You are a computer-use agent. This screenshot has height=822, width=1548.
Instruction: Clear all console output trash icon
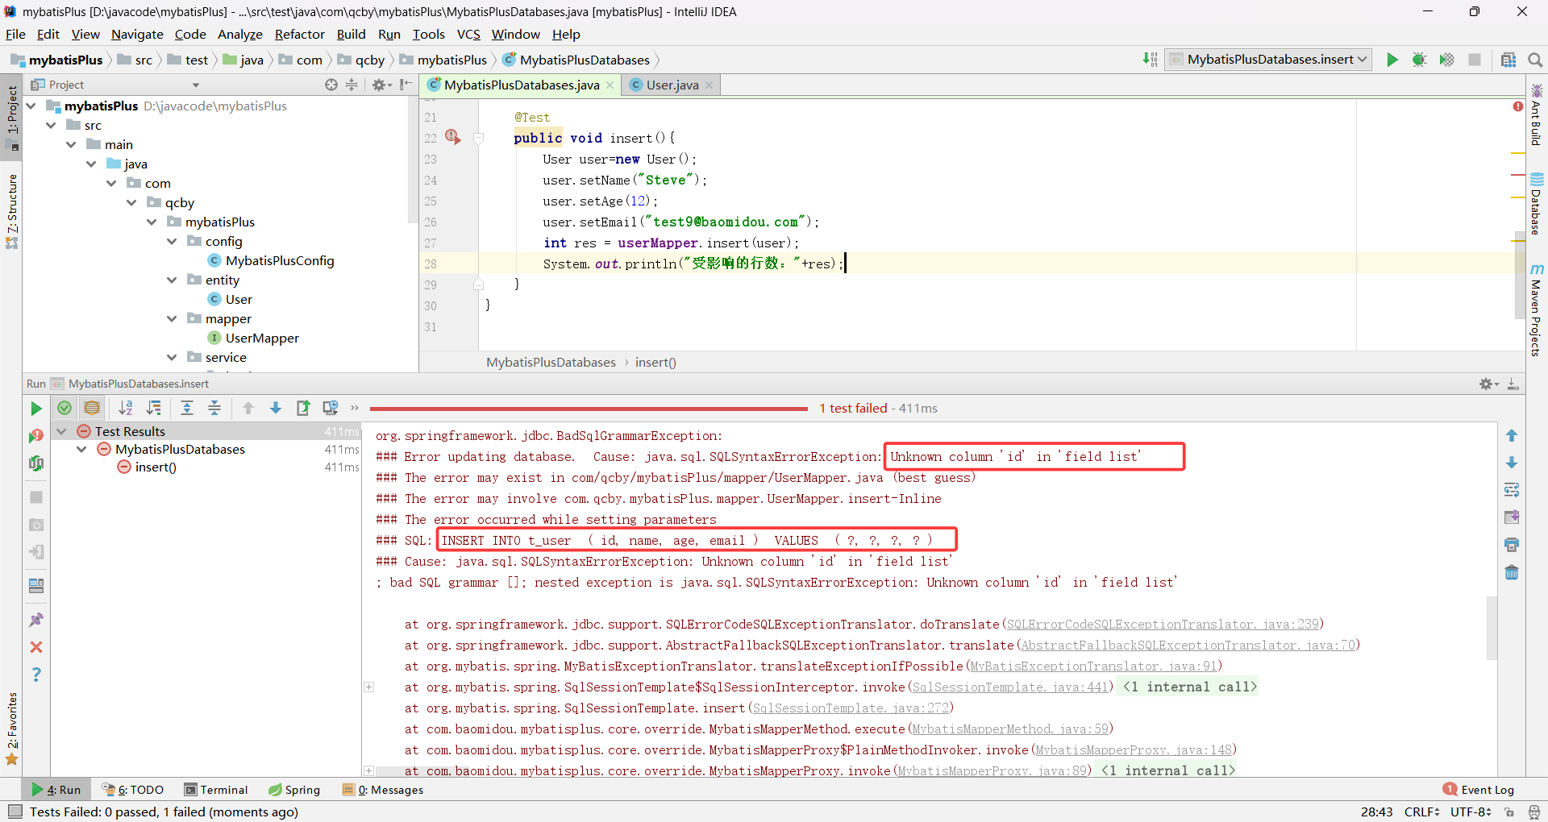click(1512, 572)
